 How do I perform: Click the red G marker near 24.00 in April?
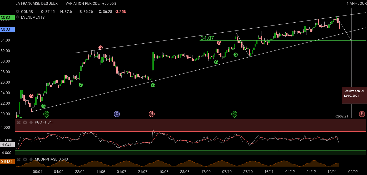pos(31,96)
